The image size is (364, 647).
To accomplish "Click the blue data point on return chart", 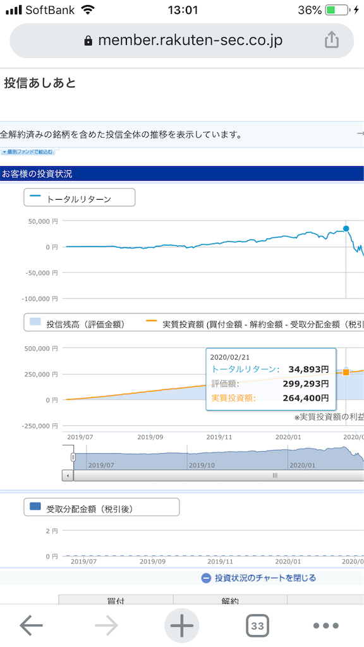I will click(346, 229).
